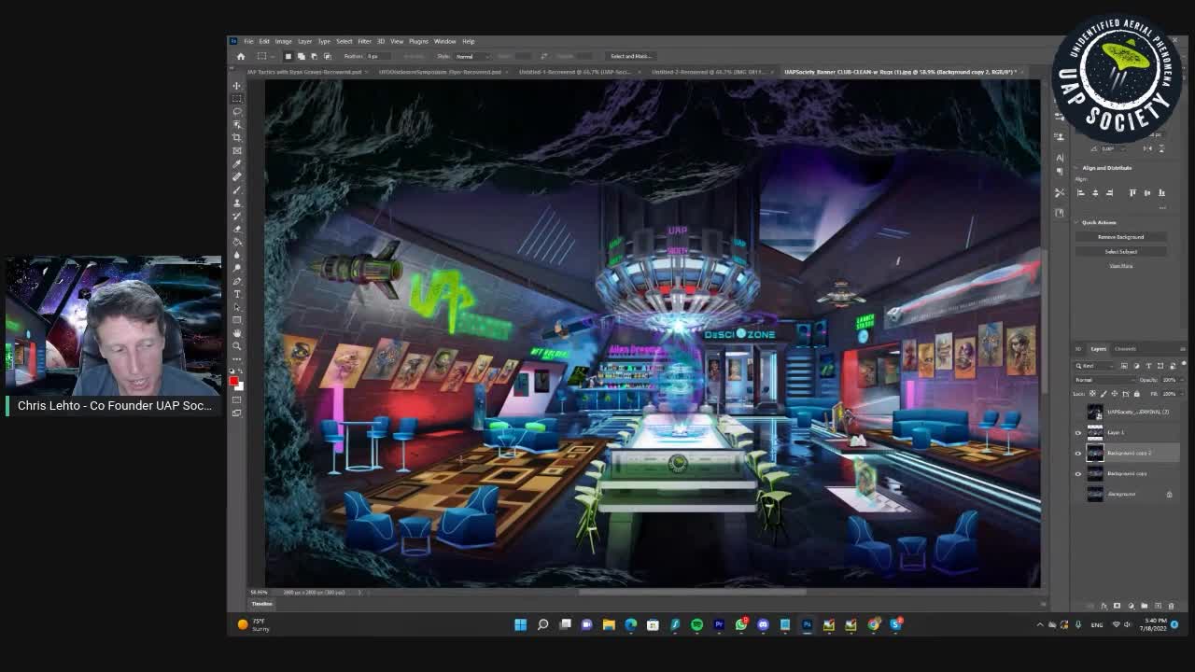
Task: Open the taskbar Search icon
Action: [542, 624]
